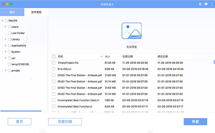Expand the Users folder
Image resolution: width=215 pixels, height=133 pixels.
click(x=5, y=27)
